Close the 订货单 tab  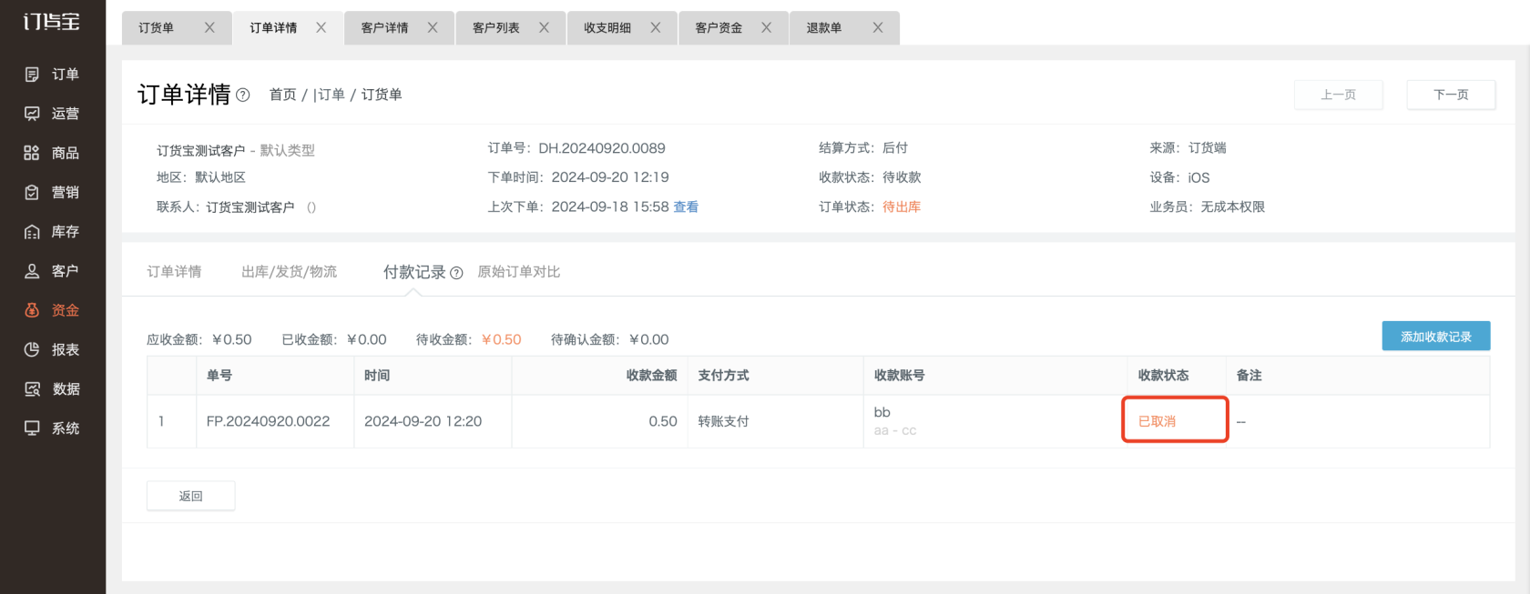[209, 28]
